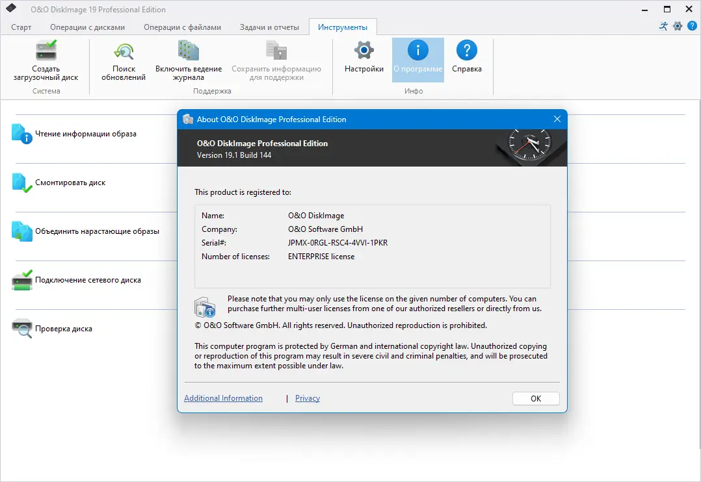This screenshot has width=701, height=482.
Task: Click Чтение информации образа icon
Action: [22, 134]
